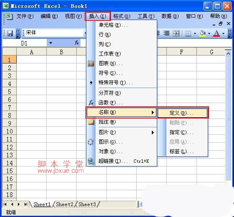Go to next sheet with tab navigation arrow

[x=19, y=204]
